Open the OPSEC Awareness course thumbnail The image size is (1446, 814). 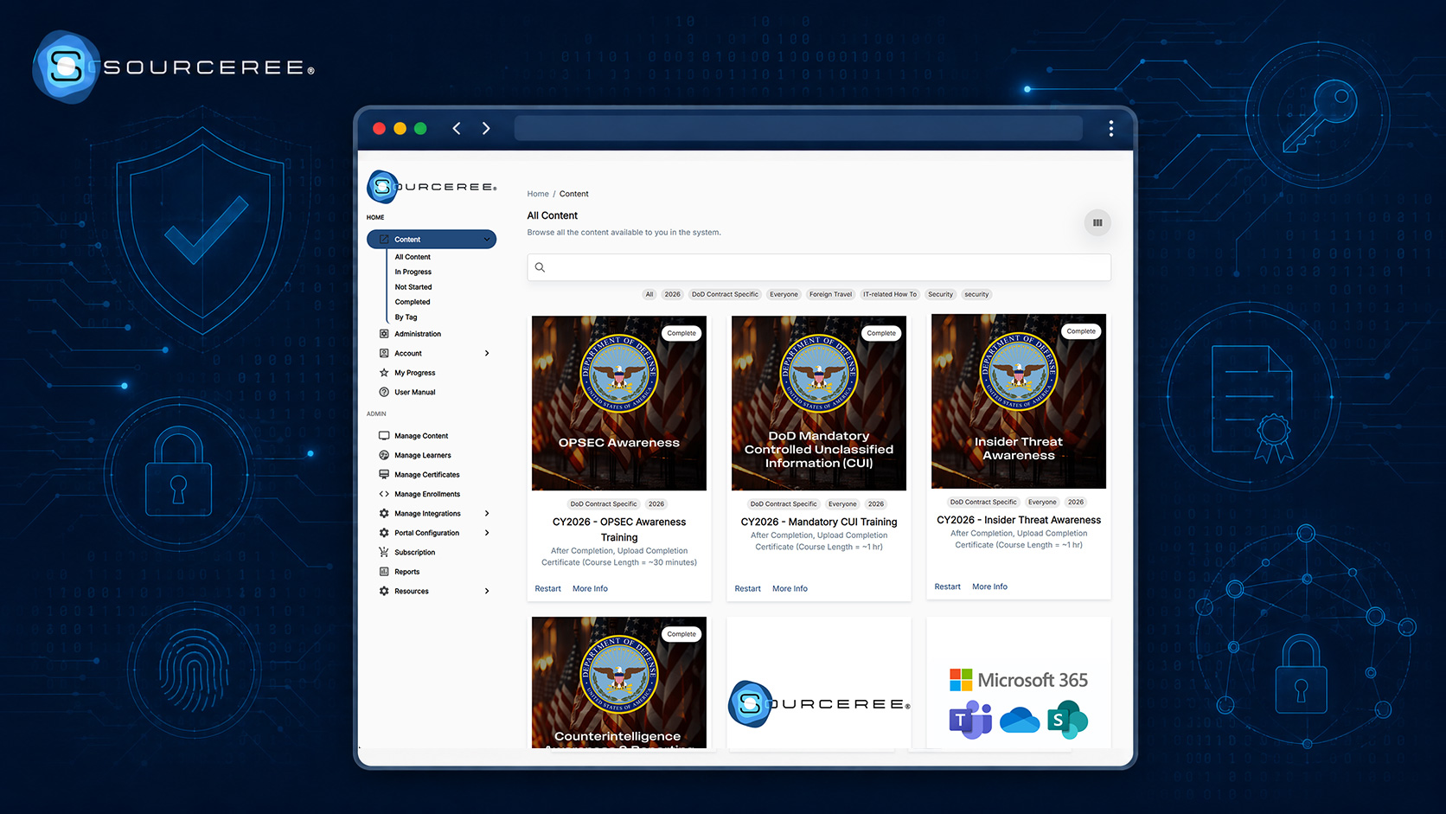619,403
